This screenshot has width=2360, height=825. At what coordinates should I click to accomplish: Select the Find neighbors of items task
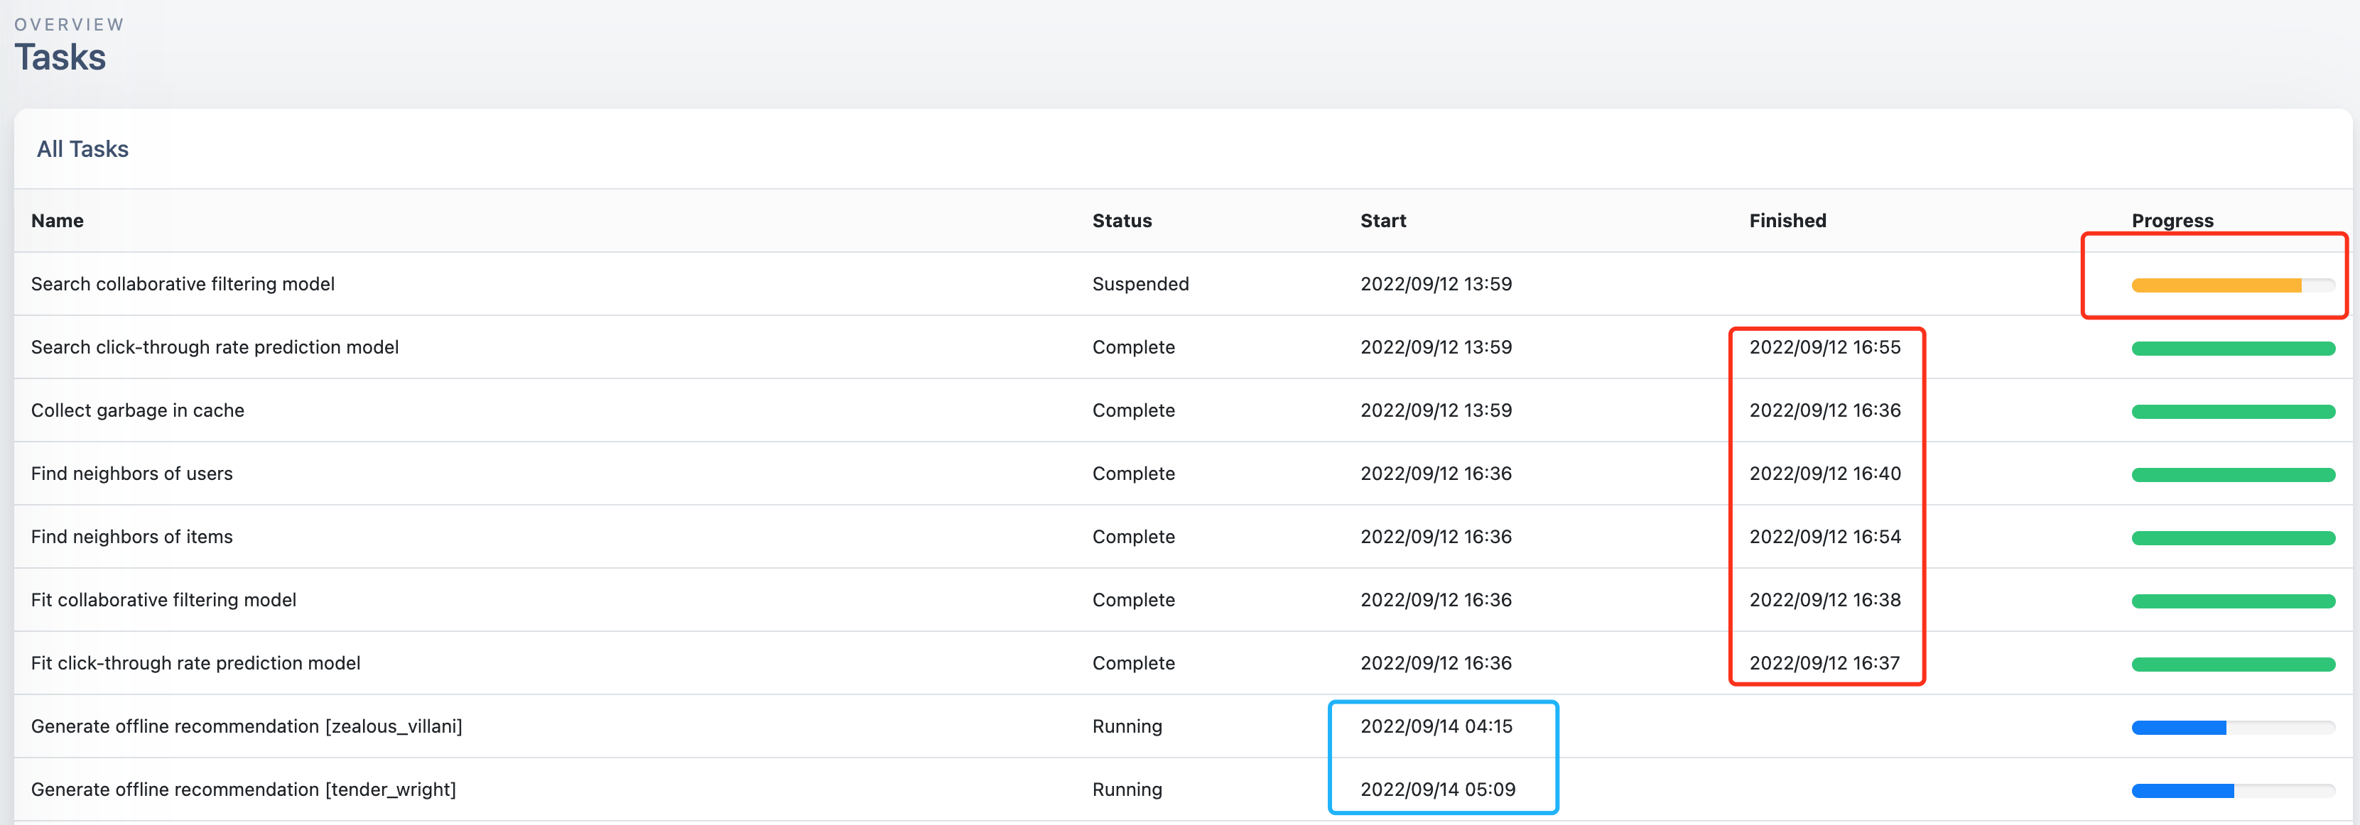[131, 537]
